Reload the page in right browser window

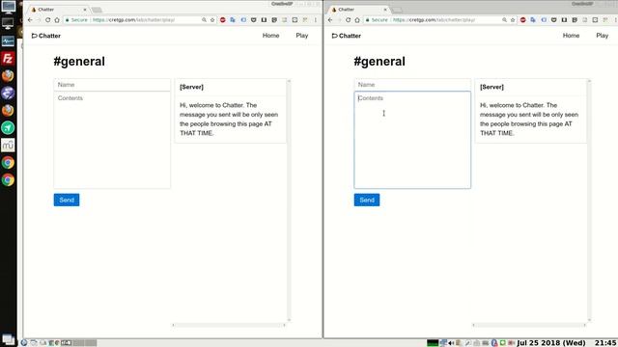(348, 19)
